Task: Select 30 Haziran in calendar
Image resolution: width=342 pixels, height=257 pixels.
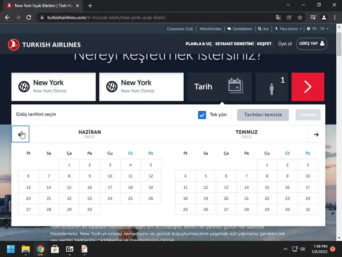Action: point(90,209)
